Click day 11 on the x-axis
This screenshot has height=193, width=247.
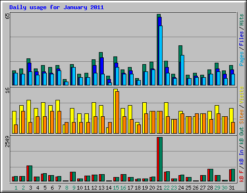(87, 188)
